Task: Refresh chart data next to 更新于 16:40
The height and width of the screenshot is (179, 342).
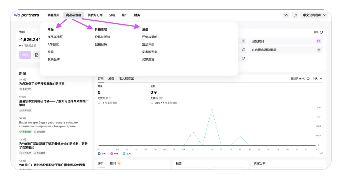Action: click(x=308, y=79)
